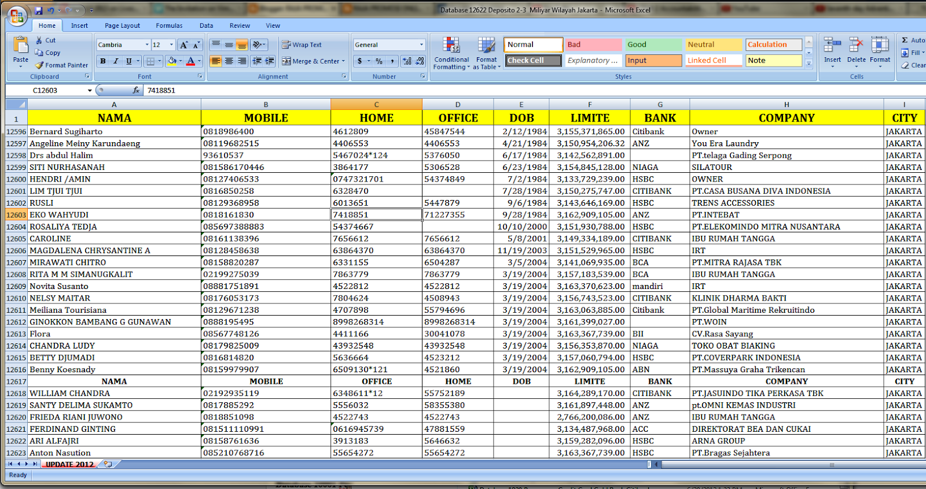
Task: Expand the Merge & Center options
Action: 343,61
